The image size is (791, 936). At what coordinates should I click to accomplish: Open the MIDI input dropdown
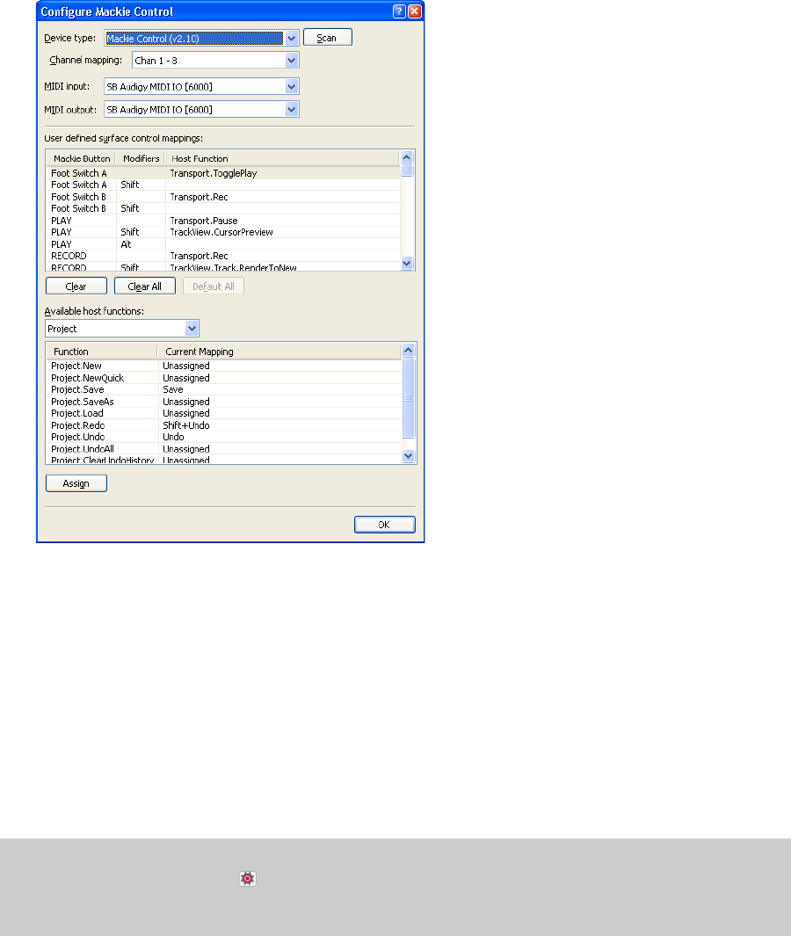click(291, 86)
